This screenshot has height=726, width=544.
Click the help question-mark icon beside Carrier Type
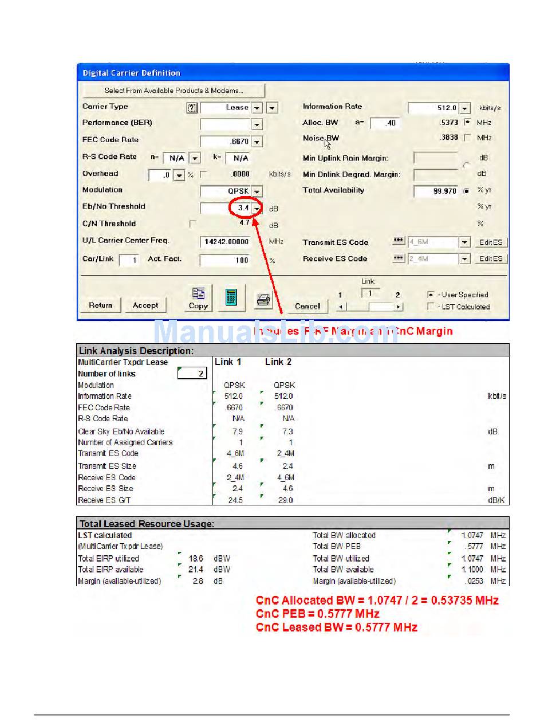click(192, 108)
